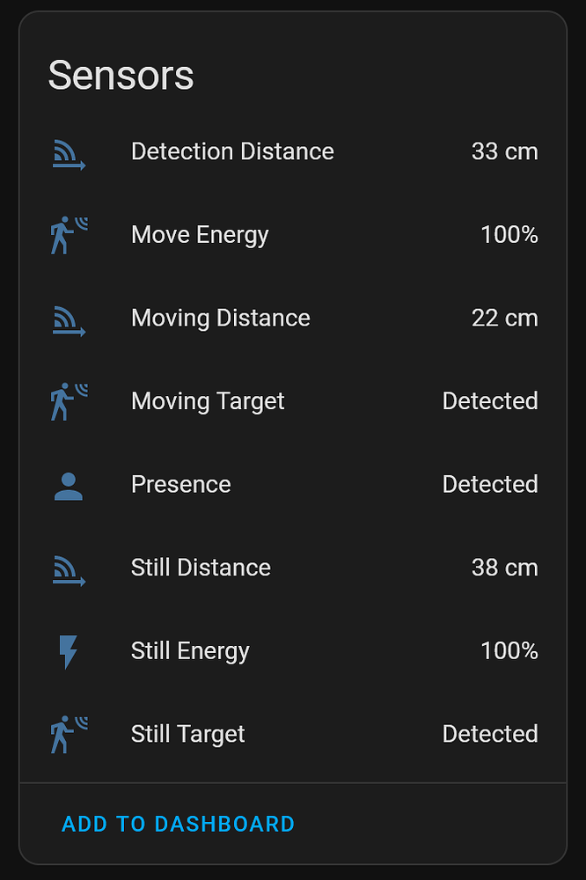Click the Still Energy 100% value
Image resolution: width=586 pixels, height=880 pixels.
pos(509,651)
